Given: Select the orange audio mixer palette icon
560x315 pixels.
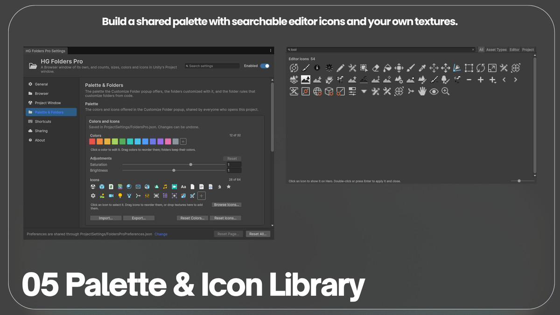Looking at the screenshot, I should click(147, 196).
